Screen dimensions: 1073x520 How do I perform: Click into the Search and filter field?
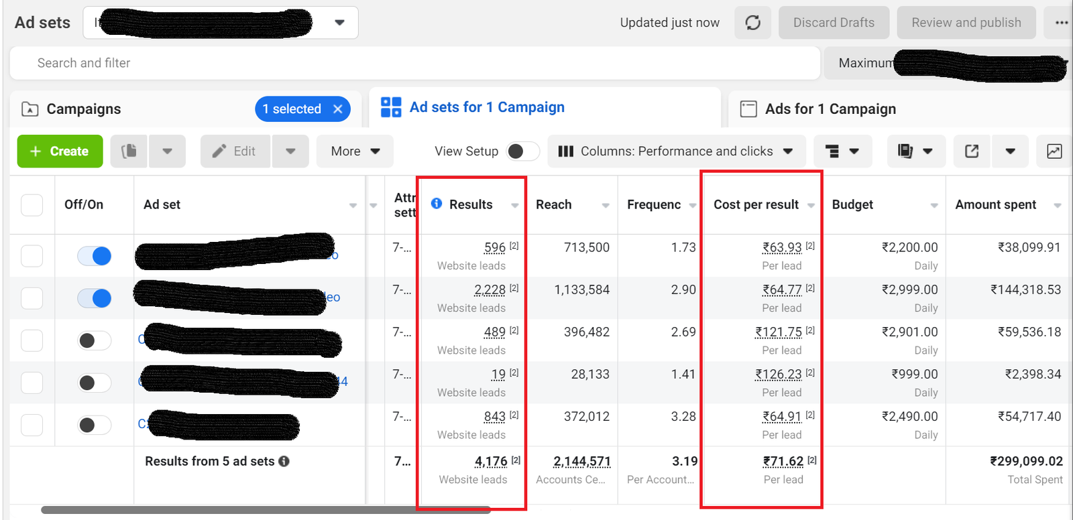(x=414, y=63)
